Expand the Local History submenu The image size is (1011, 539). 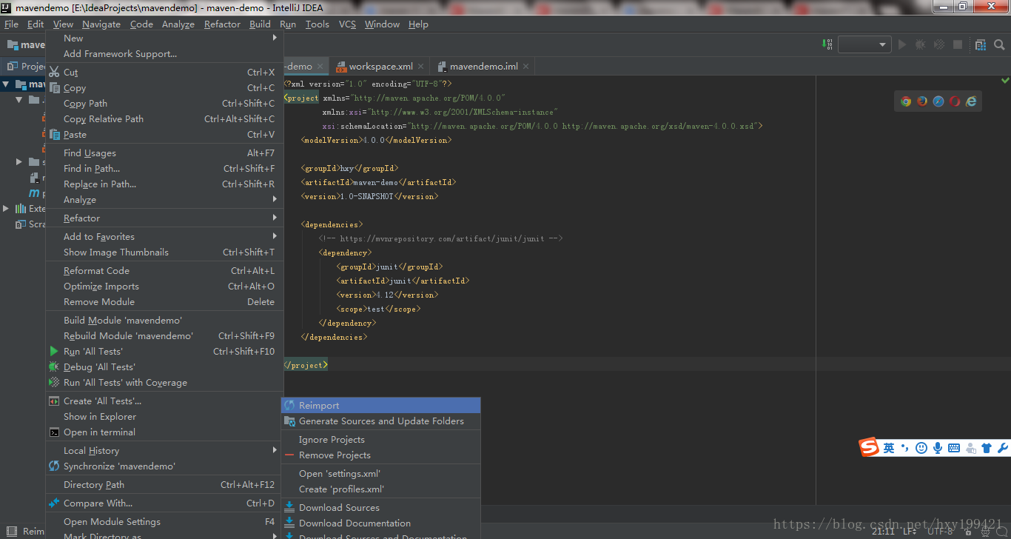(x=164, y=451)
